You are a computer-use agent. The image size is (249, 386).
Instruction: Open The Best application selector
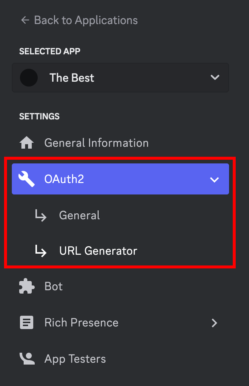pyautogui.click(x=120, y=78)
